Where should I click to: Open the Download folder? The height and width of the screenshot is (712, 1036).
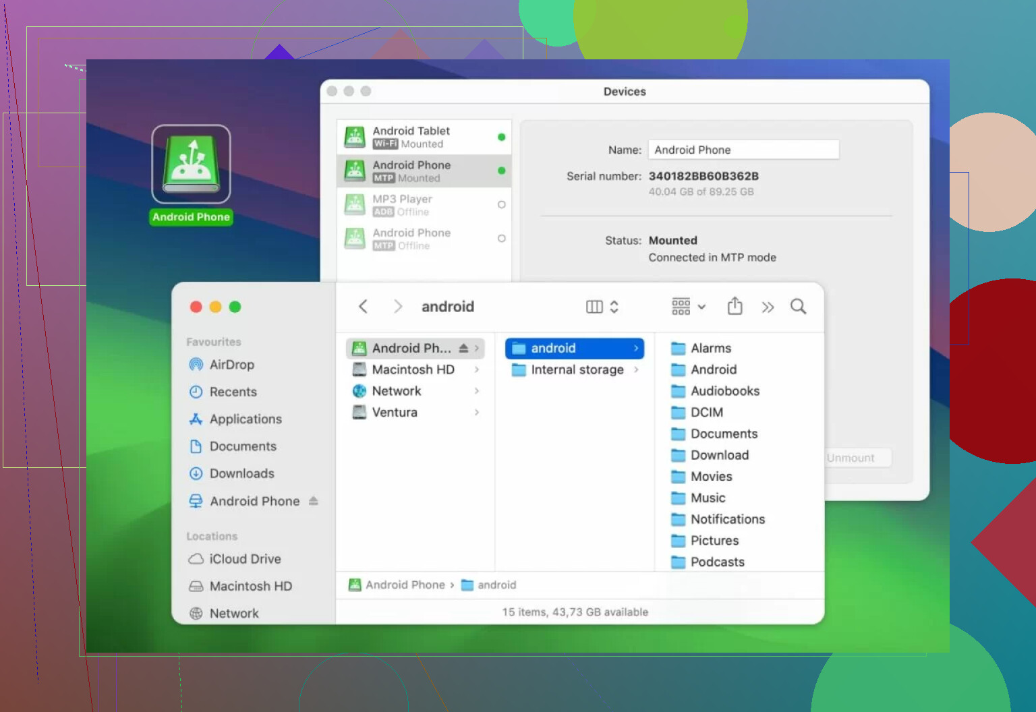tap(710, 455)
